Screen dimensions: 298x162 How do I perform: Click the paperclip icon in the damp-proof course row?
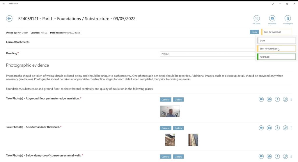[x=285, y=156]
